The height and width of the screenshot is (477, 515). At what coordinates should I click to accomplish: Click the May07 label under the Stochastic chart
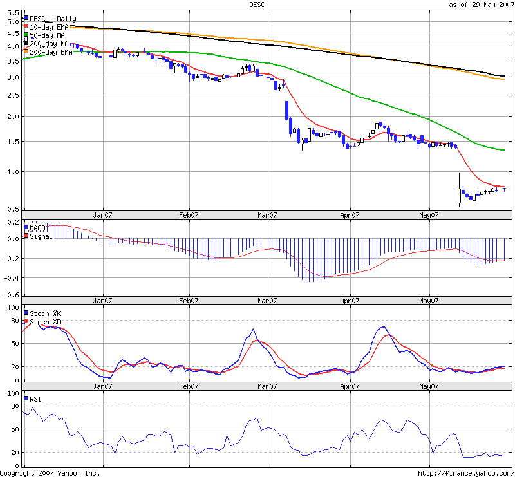click(429, 386)
